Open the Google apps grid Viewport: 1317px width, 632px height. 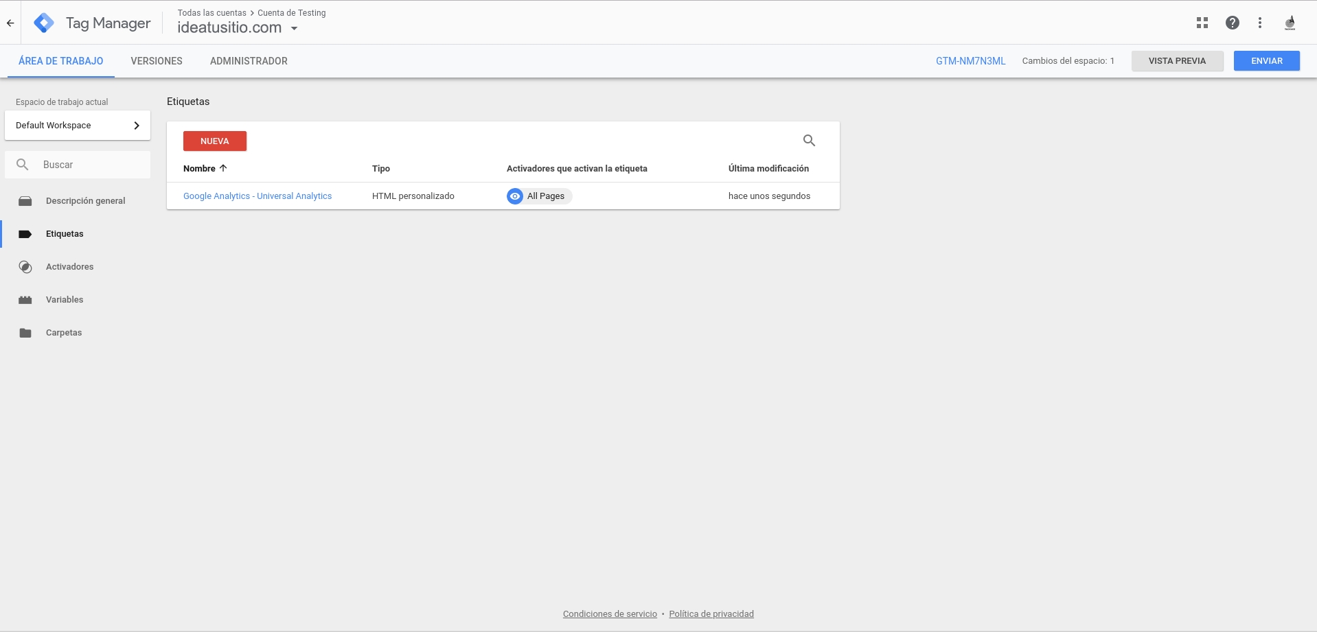[1202, 23]
